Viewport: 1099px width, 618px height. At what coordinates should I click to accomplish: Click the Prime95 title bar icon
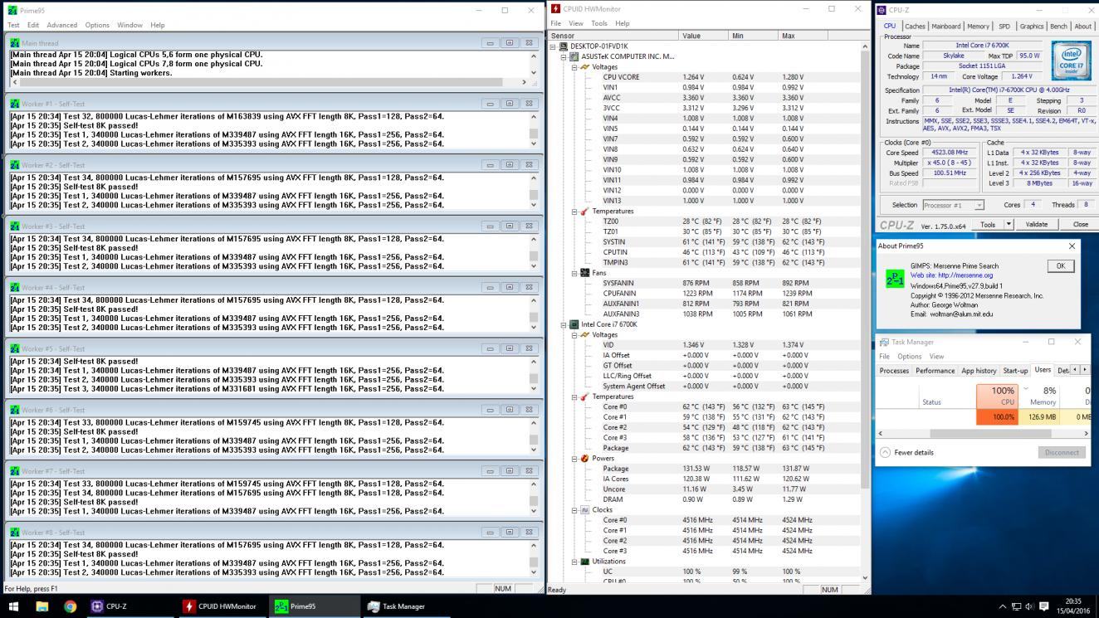[12, 10]
